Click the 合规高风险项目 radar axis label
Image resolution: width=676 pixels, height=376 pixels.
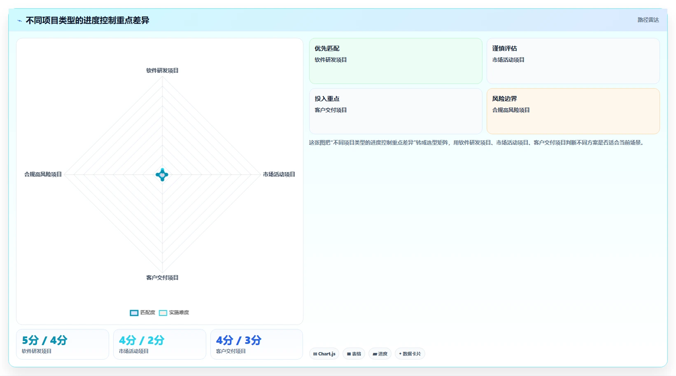(x=43, y=174)
